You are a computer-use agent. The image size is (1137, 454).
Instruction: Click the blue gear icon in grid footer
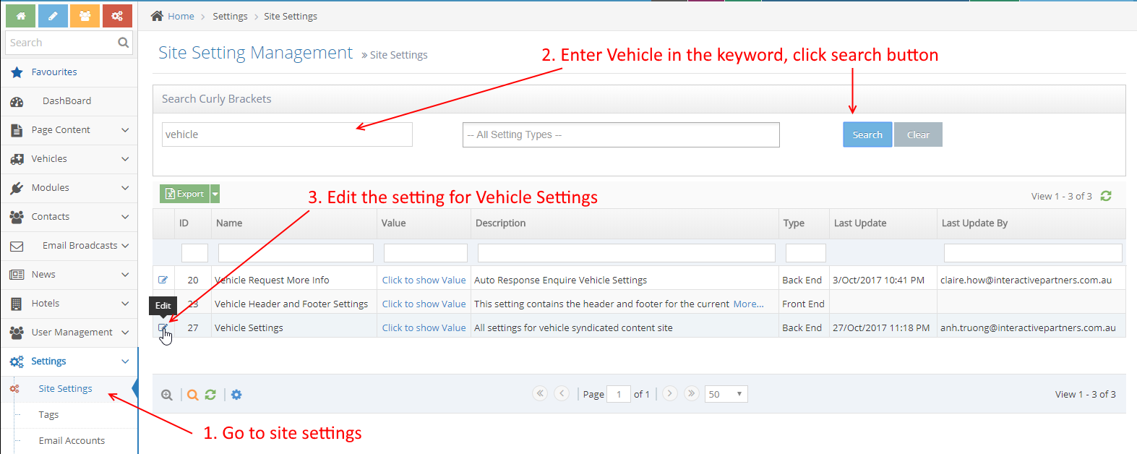coord(236,395)
